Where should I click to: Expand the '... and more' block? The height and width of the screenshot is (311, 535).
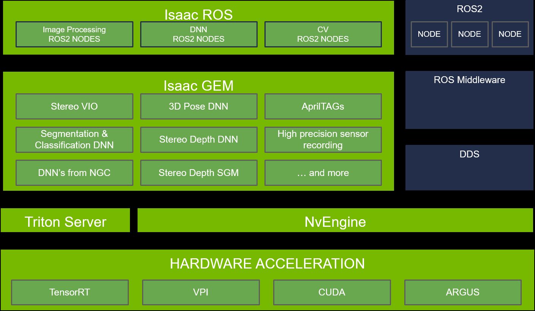pos(323,173)
